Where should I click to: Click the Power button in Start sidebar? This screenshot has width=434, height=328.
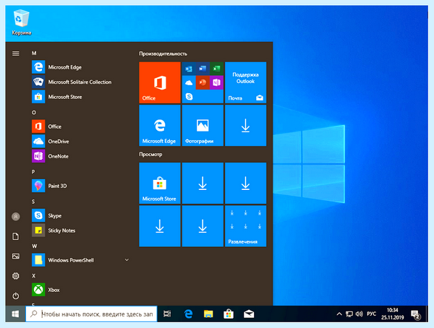16,296
